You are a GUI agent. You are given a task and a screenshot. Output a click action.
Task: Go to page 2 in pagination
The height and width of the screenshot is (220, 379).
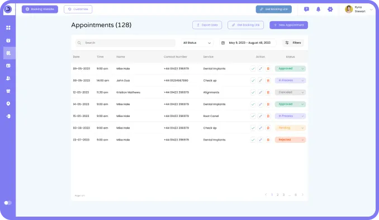click(x=278, y=195)
